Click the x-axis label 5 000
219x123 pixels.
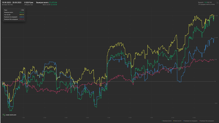[109, 118]
